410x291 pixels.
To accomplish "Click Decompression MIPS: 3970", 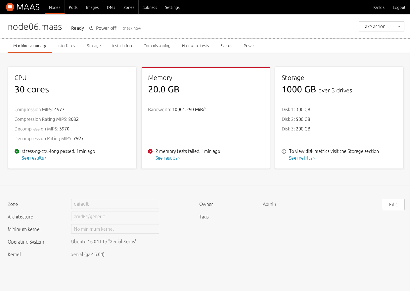I will (x=42, y=129).
